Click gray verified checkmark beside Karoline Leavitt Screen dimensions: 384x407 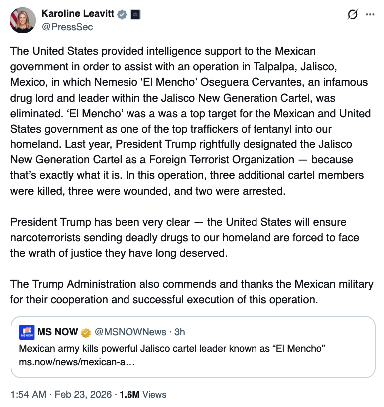122,15
